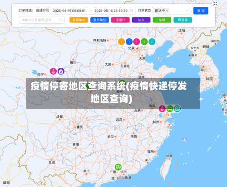The image size is (227, 187).
Task: Select the green vehicle marker above 广州
Action: [x=118, y=167]
